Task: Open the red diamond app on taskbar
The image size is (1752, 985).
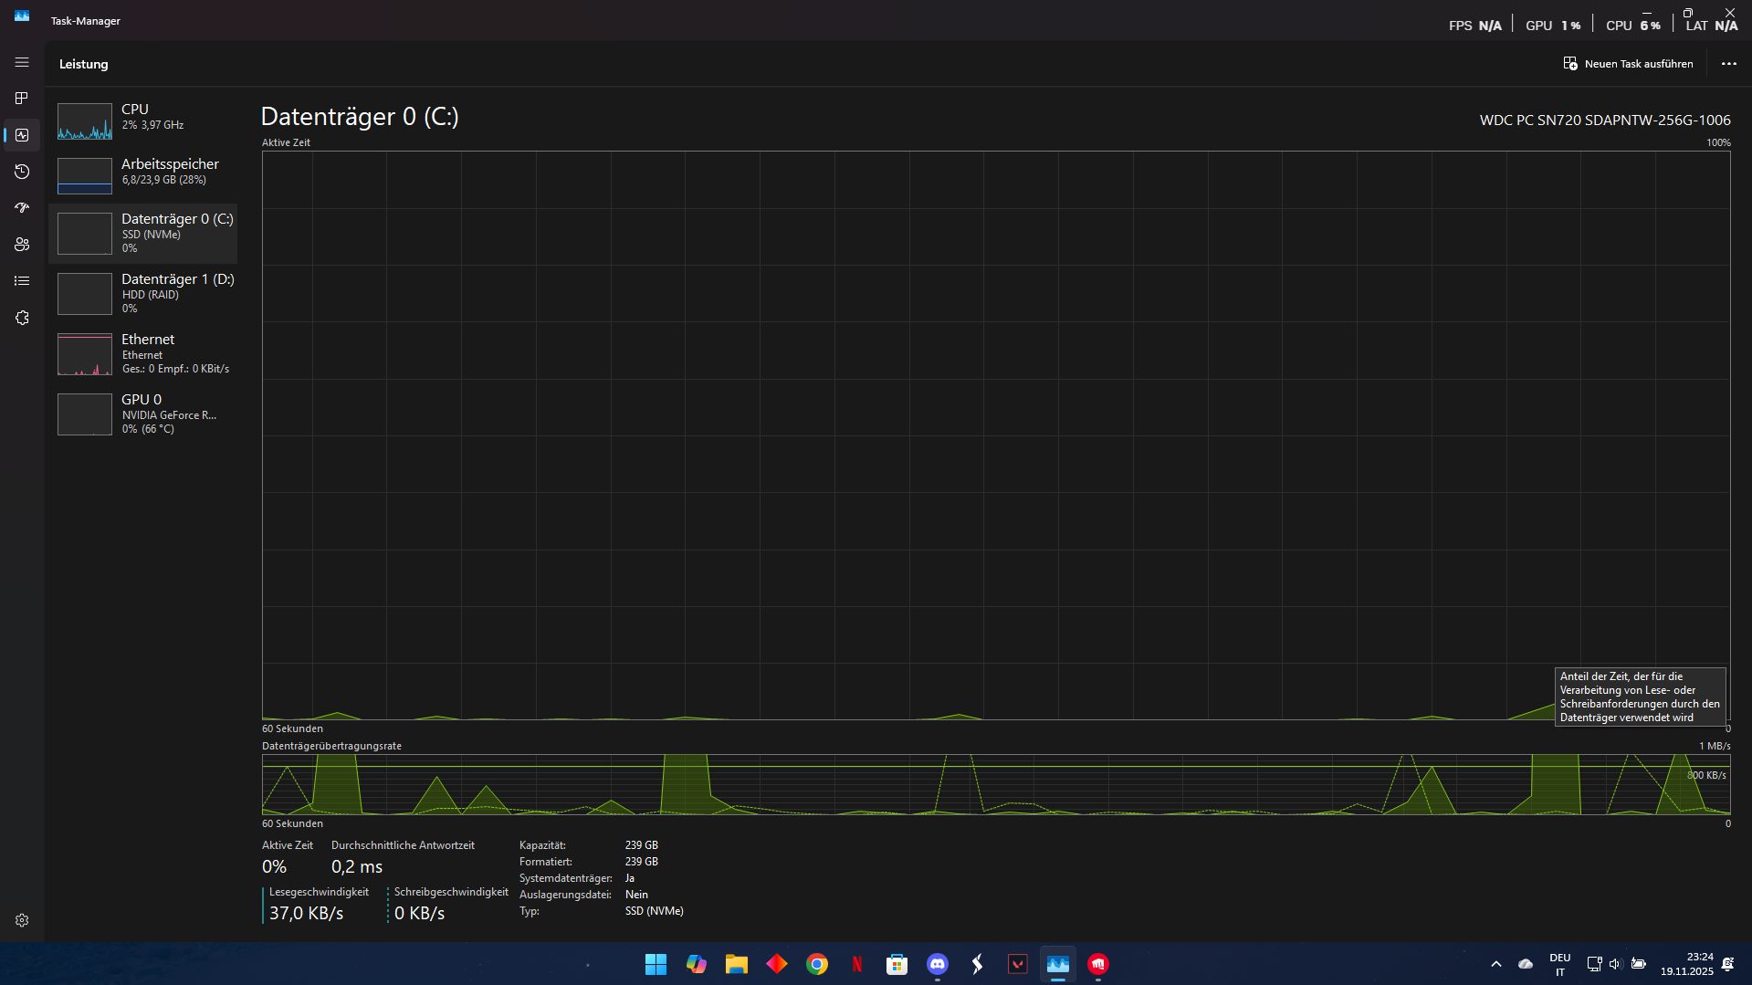Action: (777, 964)
